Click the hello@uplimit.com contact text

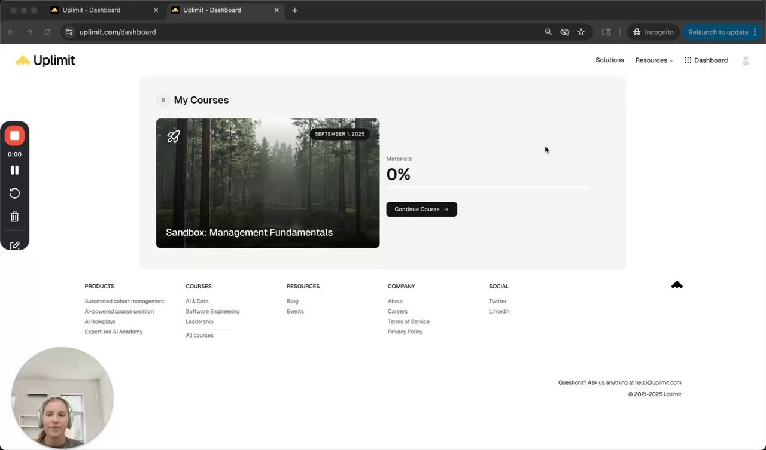pos(658,383)
